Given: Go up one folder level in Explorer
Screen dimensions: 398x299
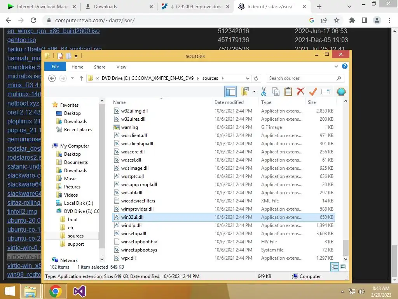Looking at the screenshot, I should pyautogui.click(x=81, y=78).
